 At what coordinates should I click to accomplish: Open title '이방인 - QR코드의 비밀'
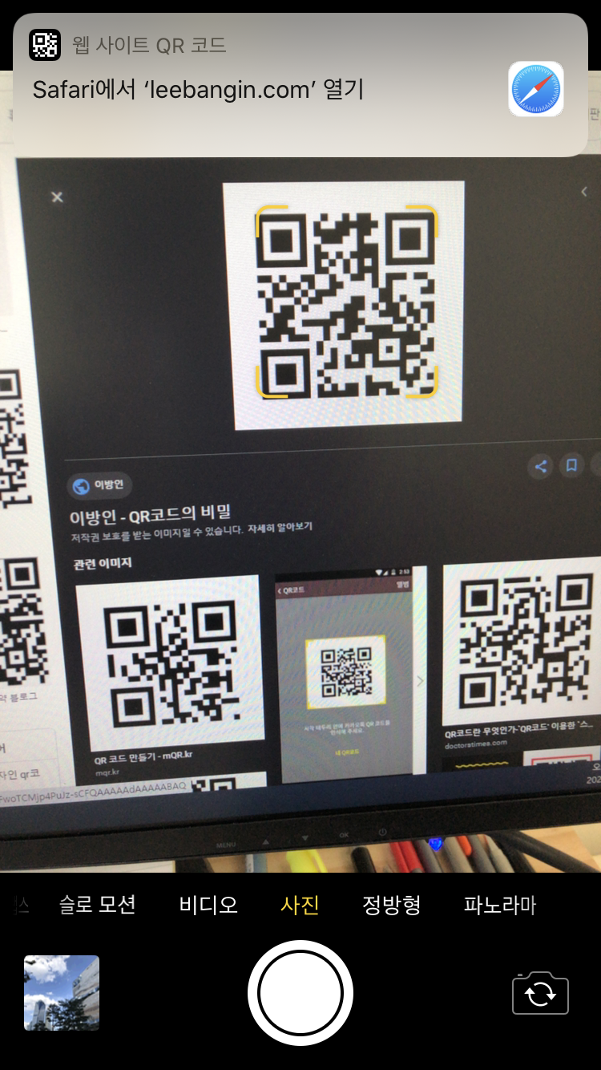tap(151, 514)
